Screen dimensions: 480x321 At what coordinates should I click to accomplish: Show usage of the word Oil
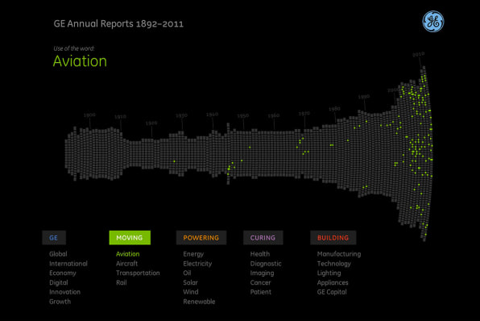click(187, 273)
